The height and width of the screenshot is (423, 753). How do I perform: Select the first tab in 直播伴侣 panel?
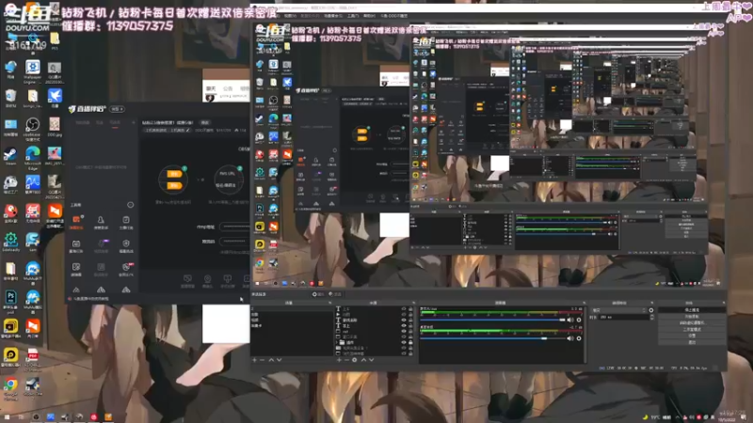83,123
